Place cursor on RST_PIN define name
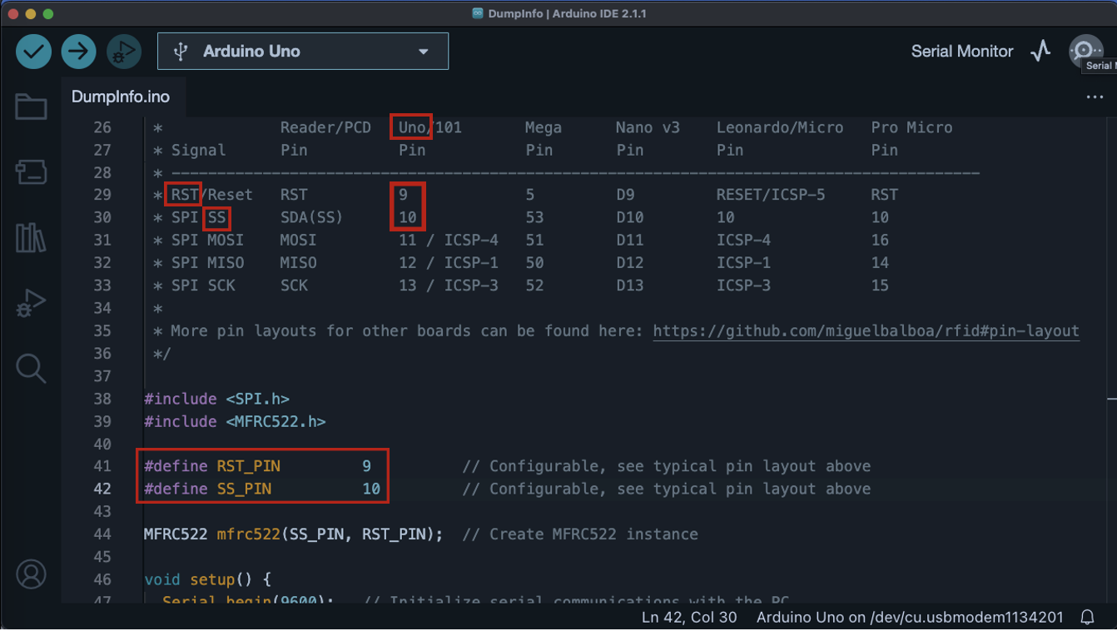Viewport: 1117px width, 631px height. click(249, 466)
